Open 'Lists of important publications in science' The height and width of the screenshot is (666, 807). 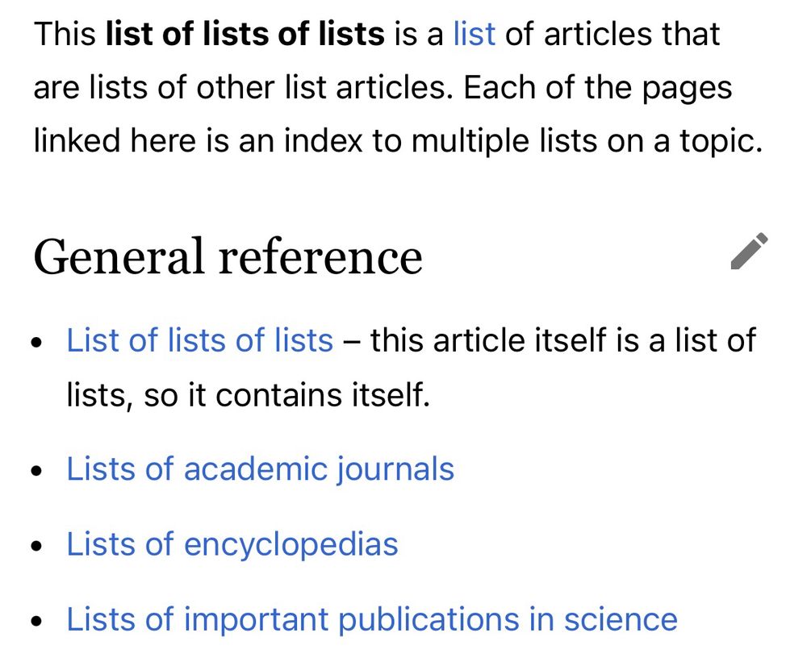click(371, 619)
